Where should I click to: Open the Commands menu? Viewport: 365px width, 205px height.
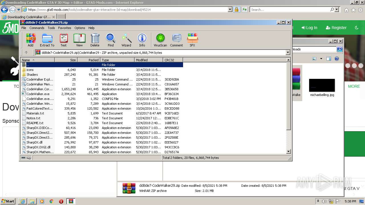click(37, 28)
